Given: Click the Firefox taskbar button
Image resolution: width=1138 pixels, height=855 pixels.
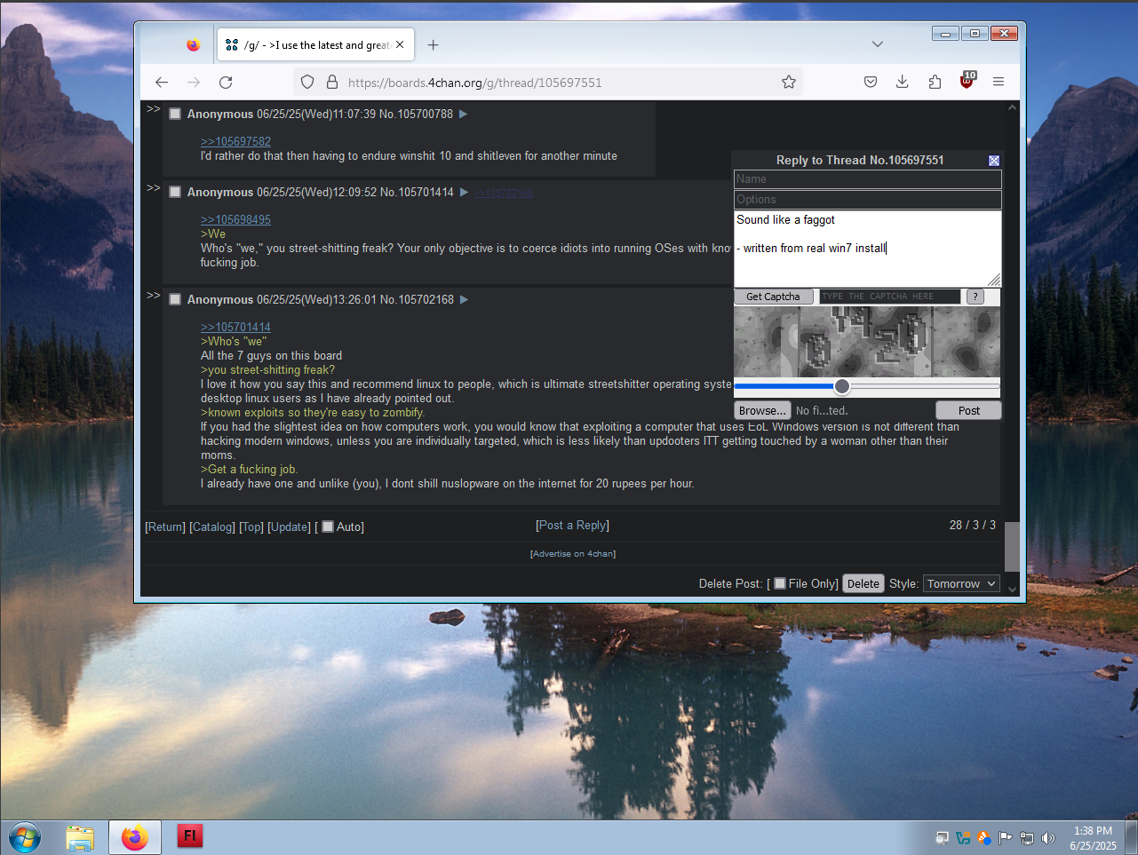Looking at the screenshot, I should [135, 837].
